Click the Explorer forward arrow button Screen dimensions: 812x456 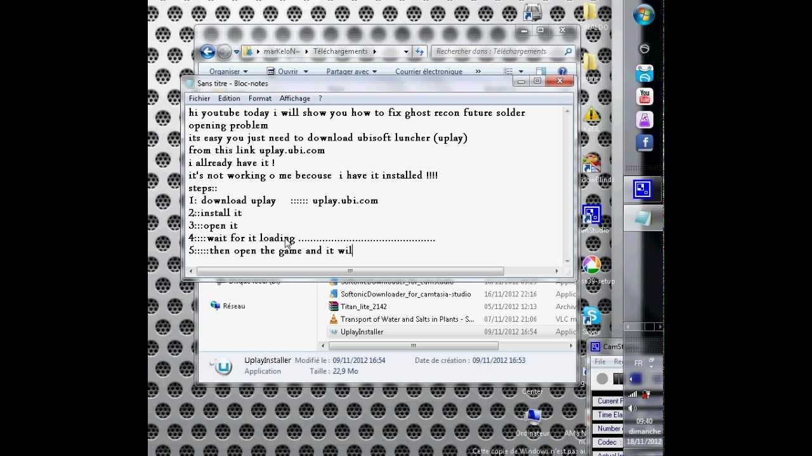point(224,51)
